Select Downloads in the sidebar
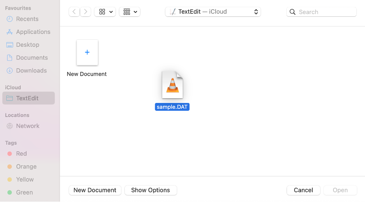 click(x=28, y=71)
